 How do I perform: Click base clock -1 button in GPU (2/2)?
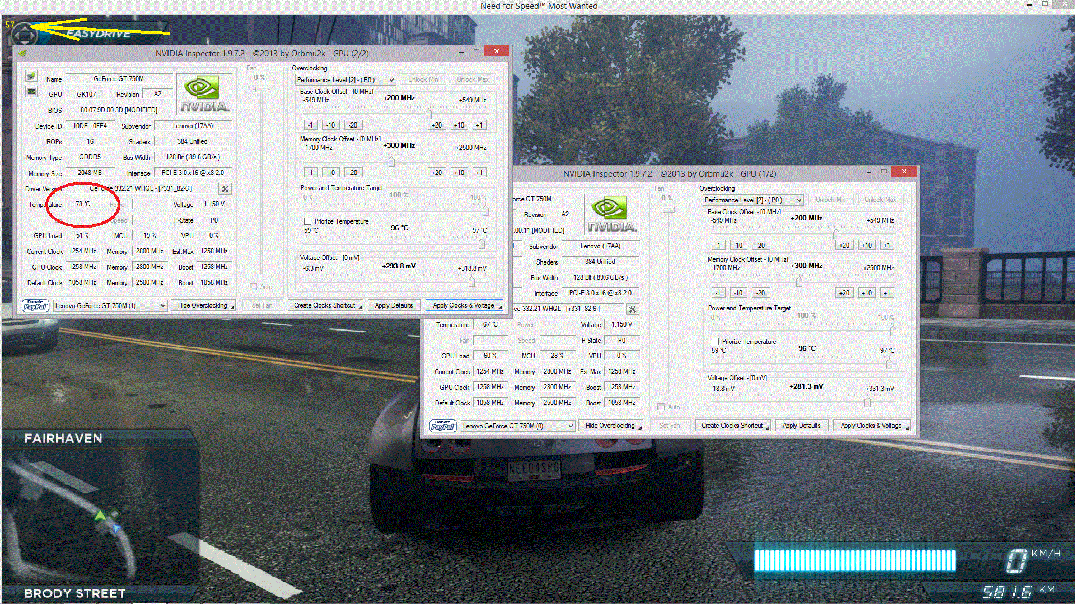click(x=310, y=125)
